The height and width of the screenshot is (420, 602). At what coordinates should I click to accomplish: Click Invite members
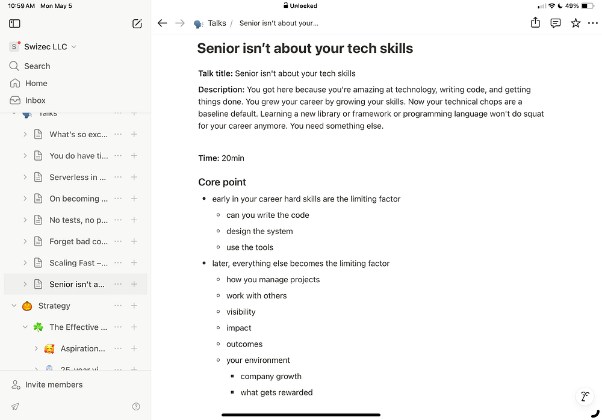pyautogui.click(x=47, y=384)
